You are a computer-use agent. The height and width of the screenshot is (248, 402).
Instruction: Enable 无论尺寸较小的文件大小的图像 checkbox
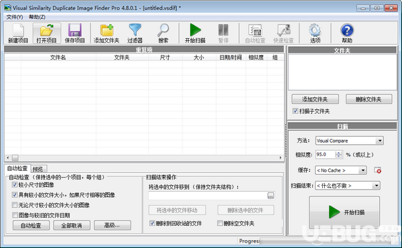coord(15,205)
